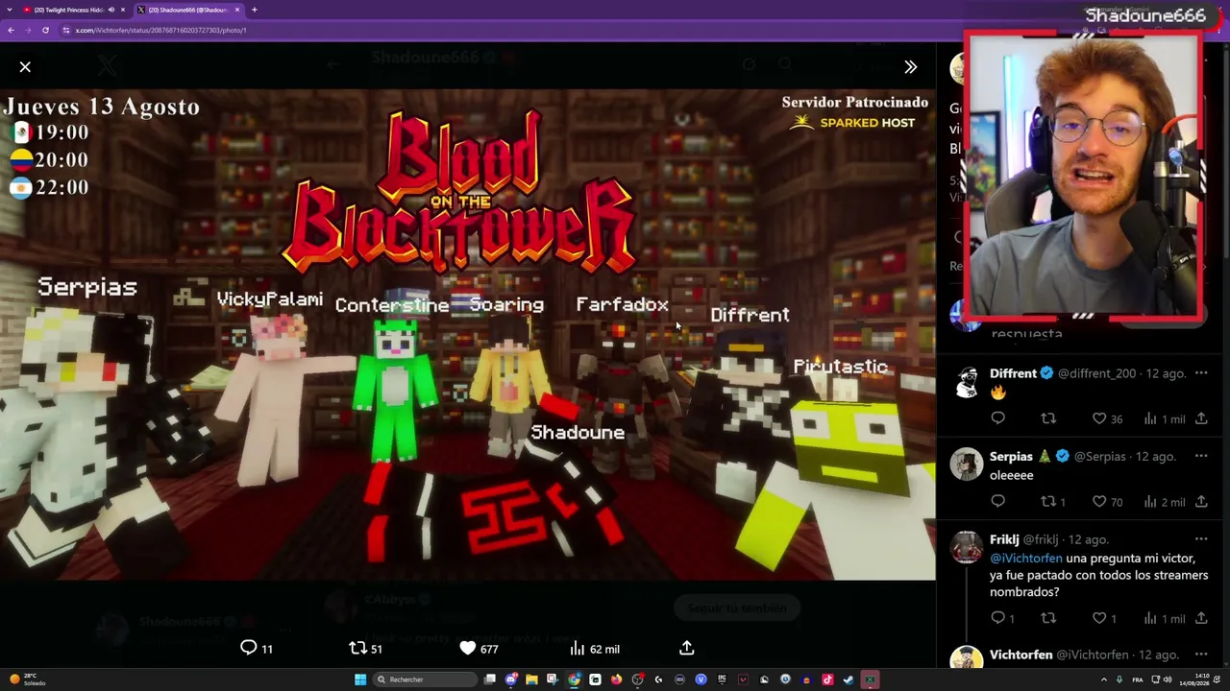Like the photo tweet with 677 likes

pos(479,649)
